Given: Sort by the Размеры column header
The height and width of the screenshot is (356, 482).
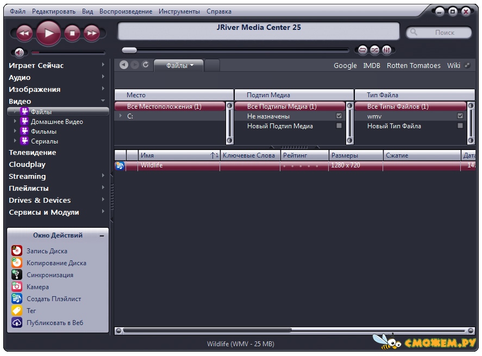Looking at the screenshot, I should [356, 155].
